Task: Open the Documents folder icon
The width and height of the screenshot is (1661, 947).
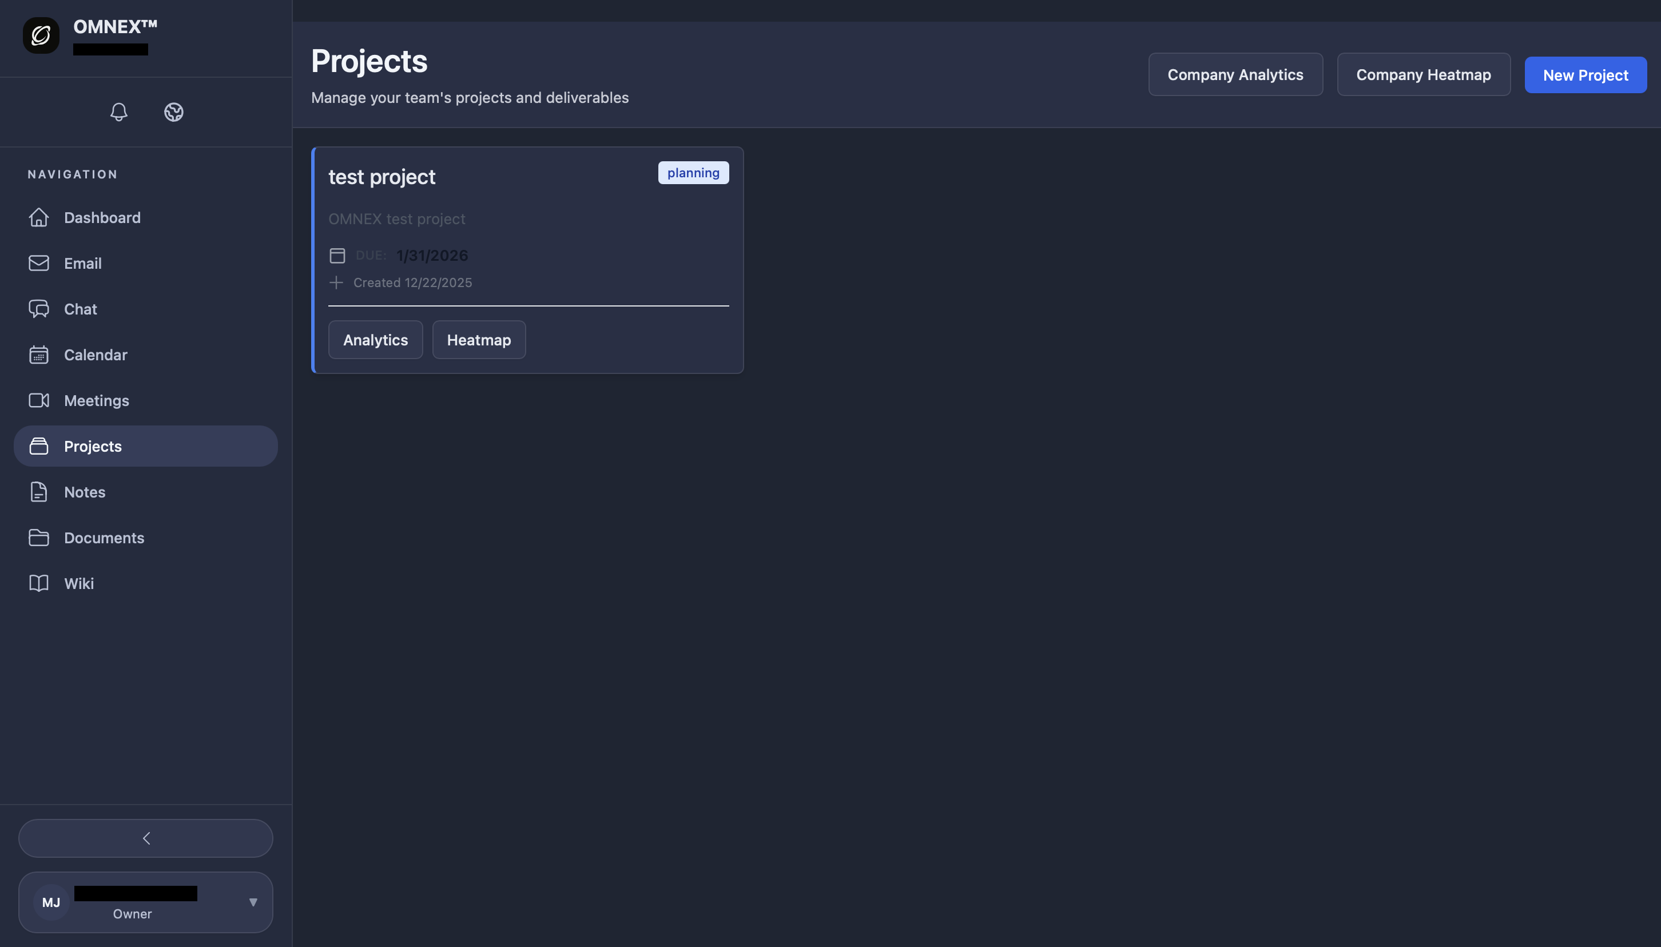Action: pyautogui.click(x=39, y=538)
